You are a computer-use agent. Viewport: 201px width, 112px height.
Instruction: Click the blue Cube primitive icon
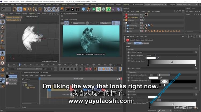click(84, 9)
